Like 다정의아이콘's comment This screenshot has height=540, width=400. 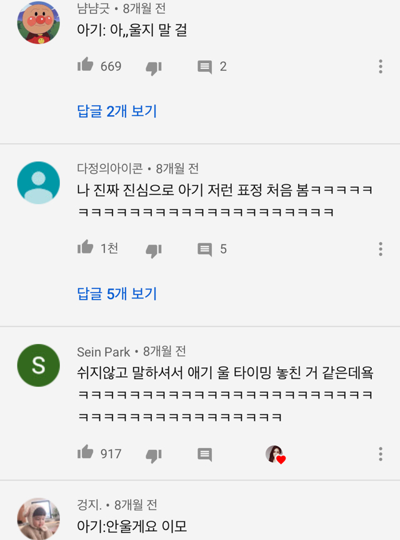click(87, 249)
